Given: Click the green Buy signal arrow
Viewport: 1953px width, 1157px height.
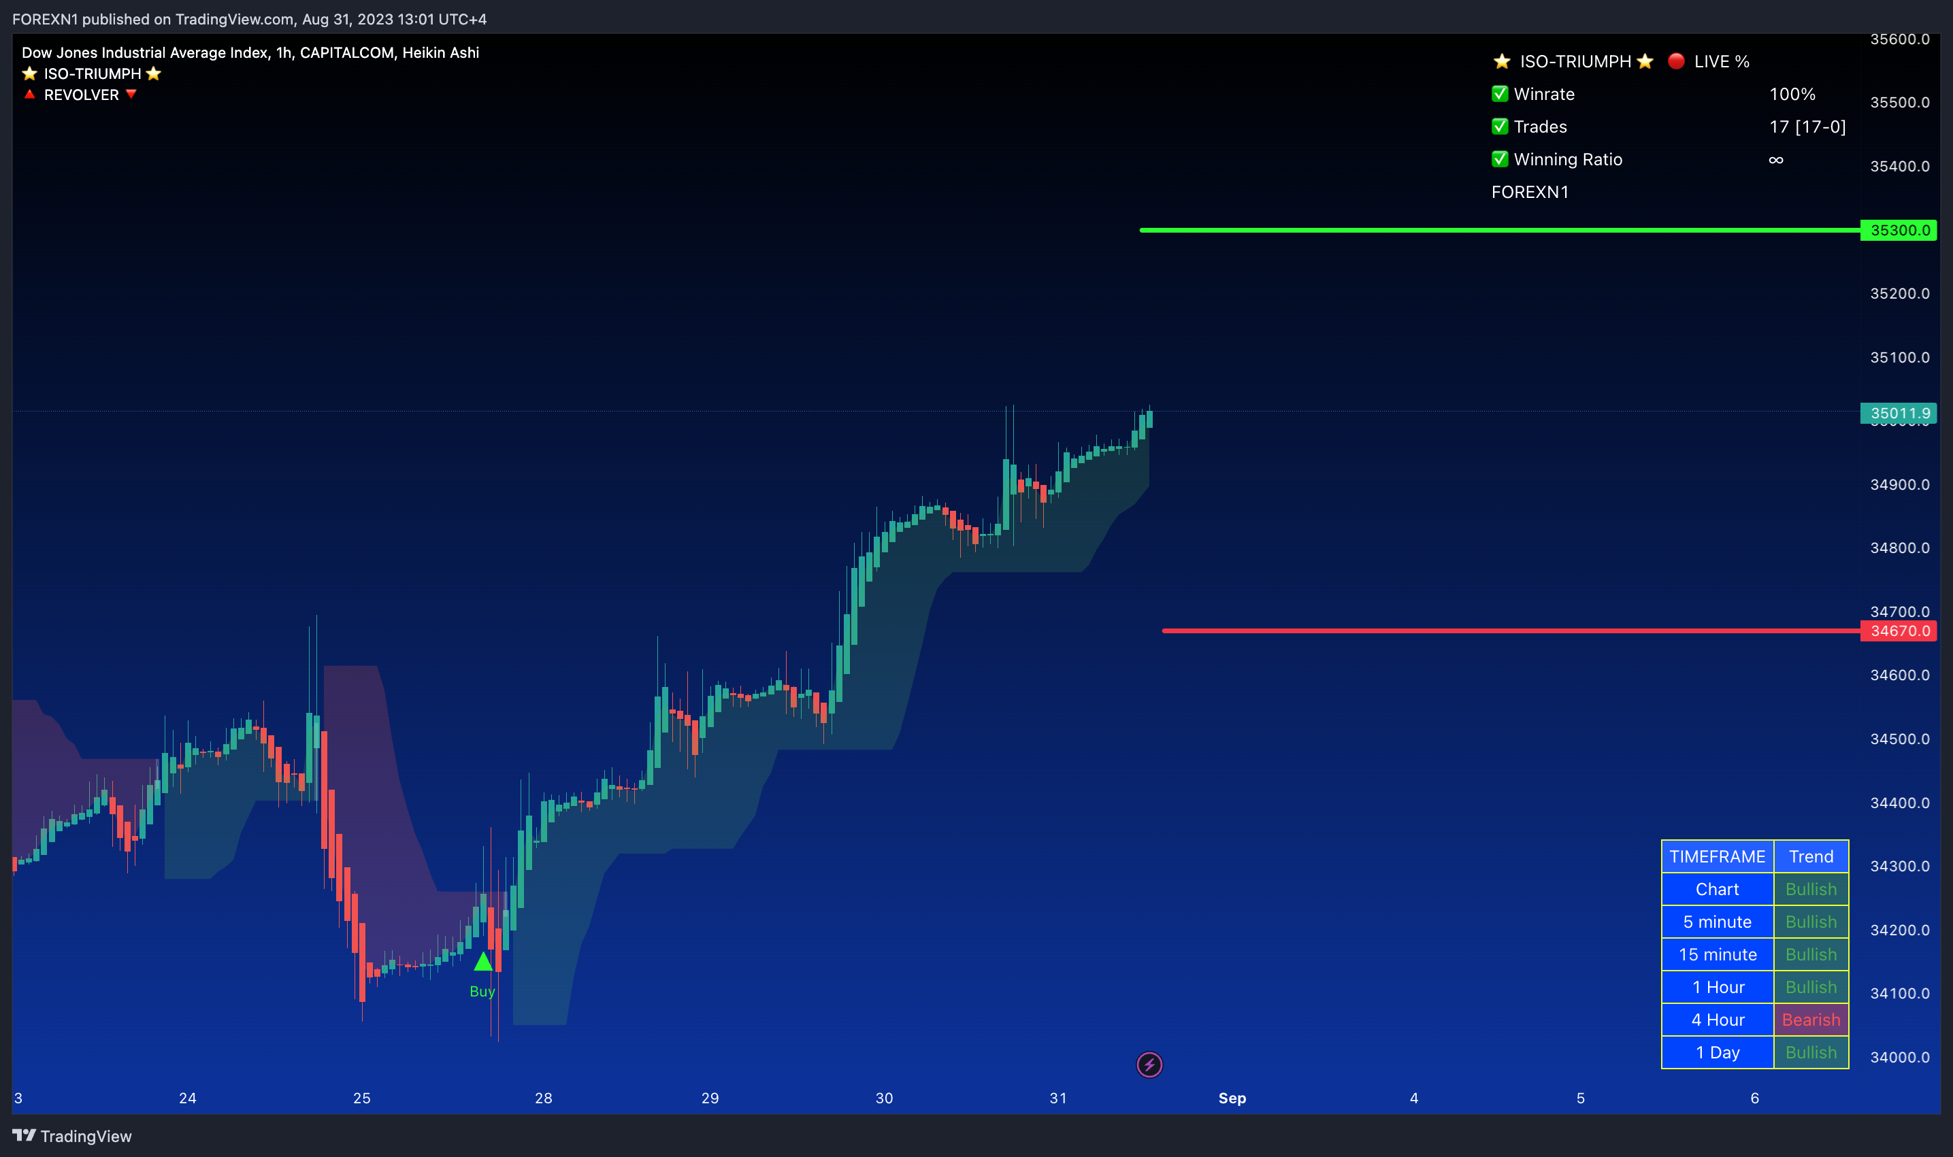Looking at the screenshot, I should tap(482, 960).
